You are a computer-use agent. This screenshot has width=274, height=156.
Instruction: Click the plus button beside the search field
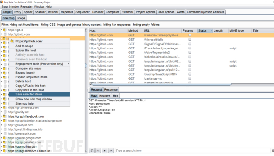click(104, 150)
